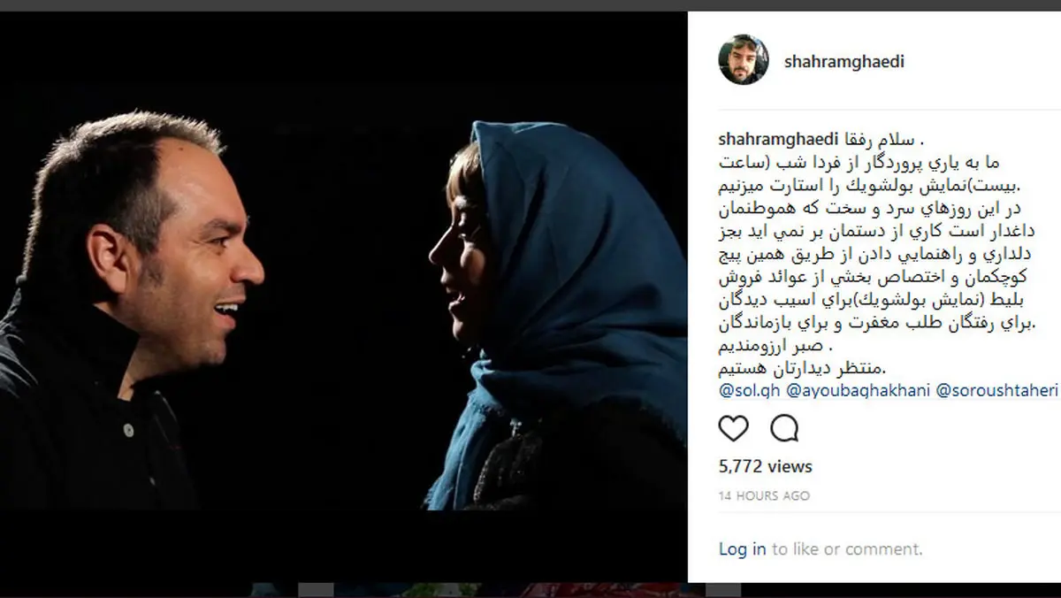The image size is (1061, 598).
Task: Select the partial thumbnail strip below the video
Action: point(469,590)
